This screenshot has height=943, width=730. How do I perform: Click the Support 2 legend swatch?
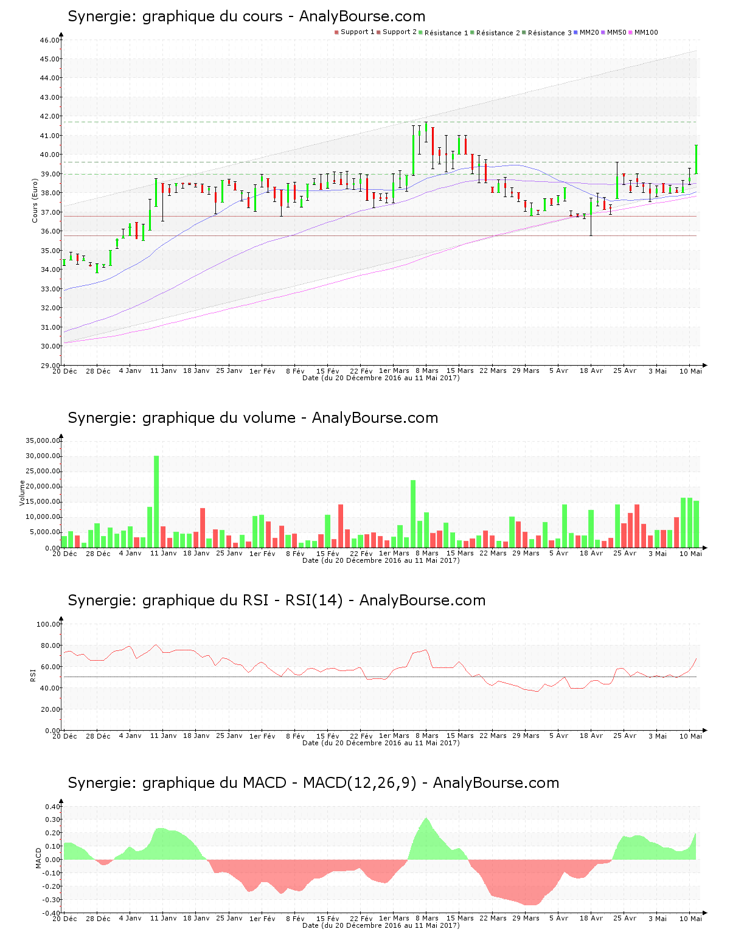[x=378, y=32]
